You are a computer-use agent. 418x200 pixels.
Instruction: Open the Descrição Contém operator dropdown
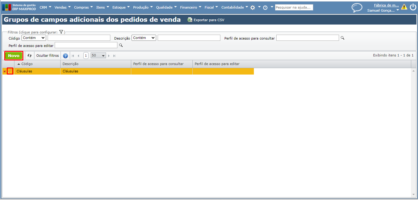point(144,38)
